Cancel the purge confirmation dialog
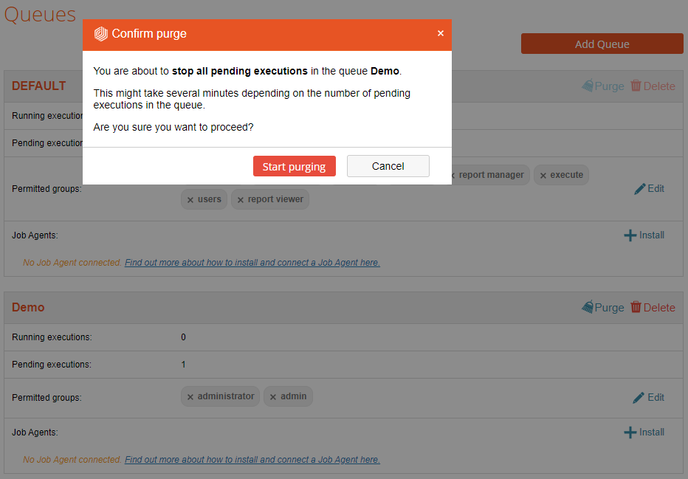The width and height of the screenshot is (688, 479). point(388,166)
